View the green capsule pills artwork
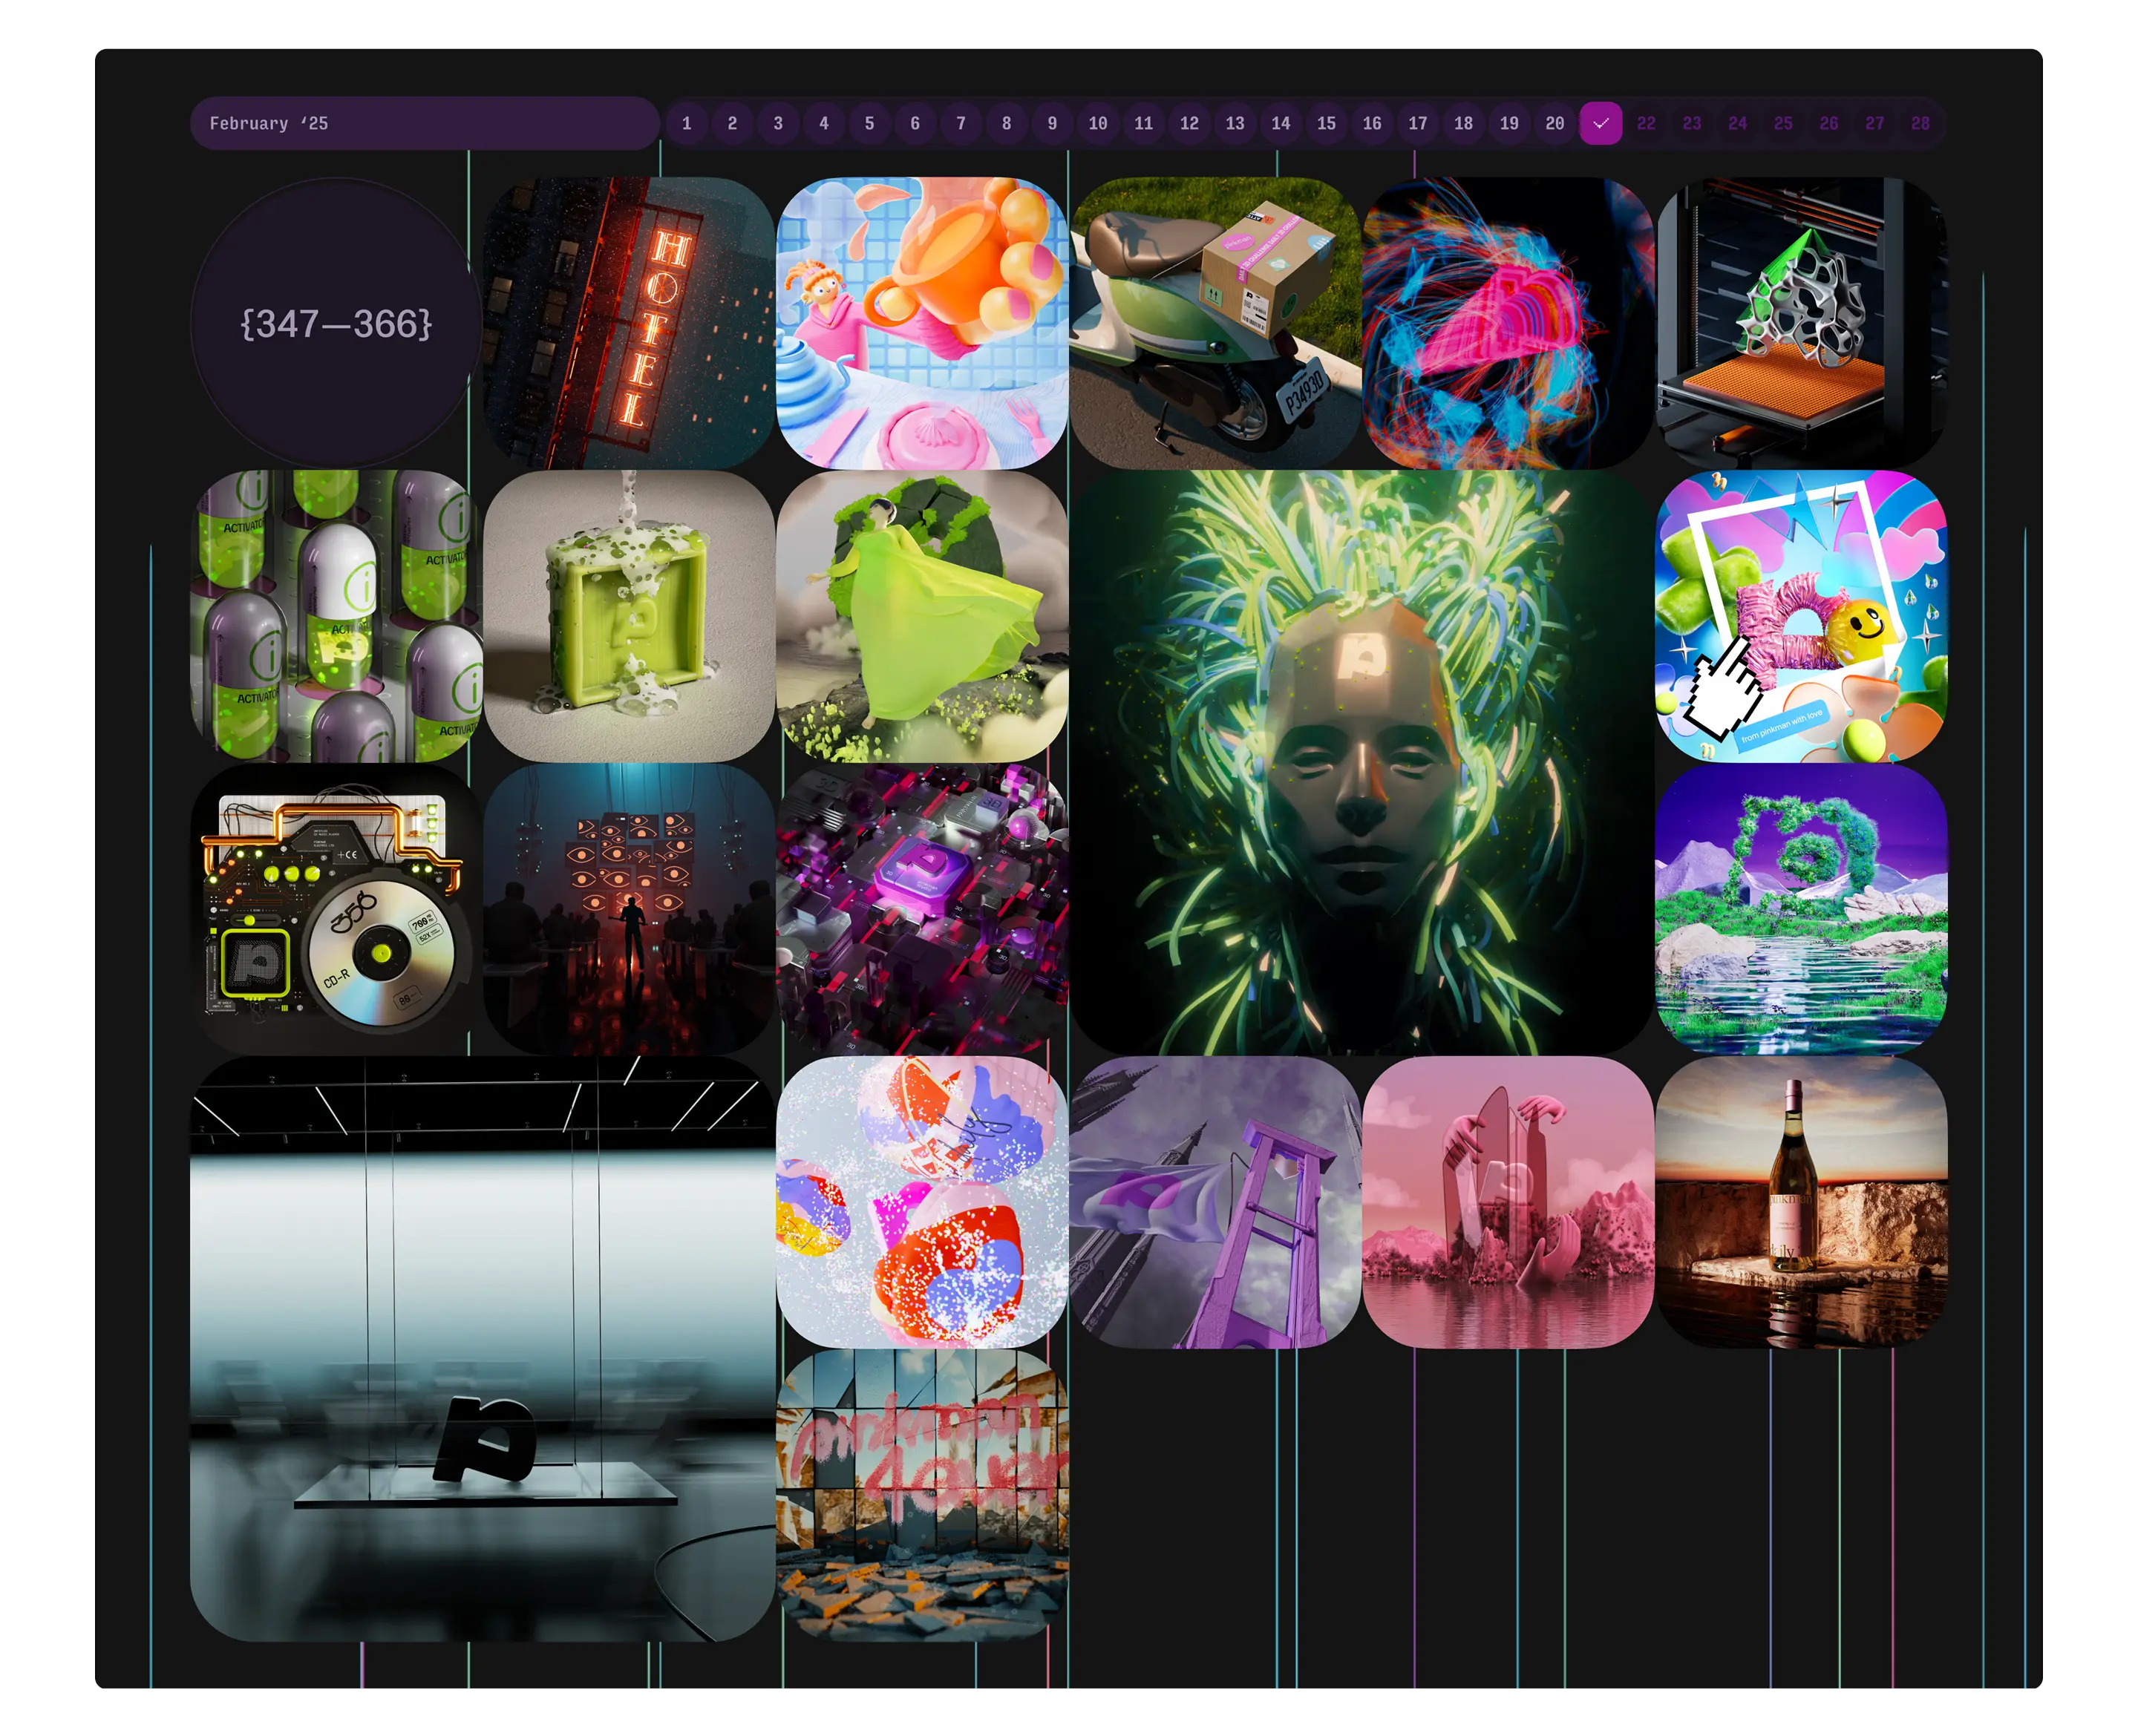Image resolution: width=2138 pixels, height=1736 pixels. pos(336,616)
